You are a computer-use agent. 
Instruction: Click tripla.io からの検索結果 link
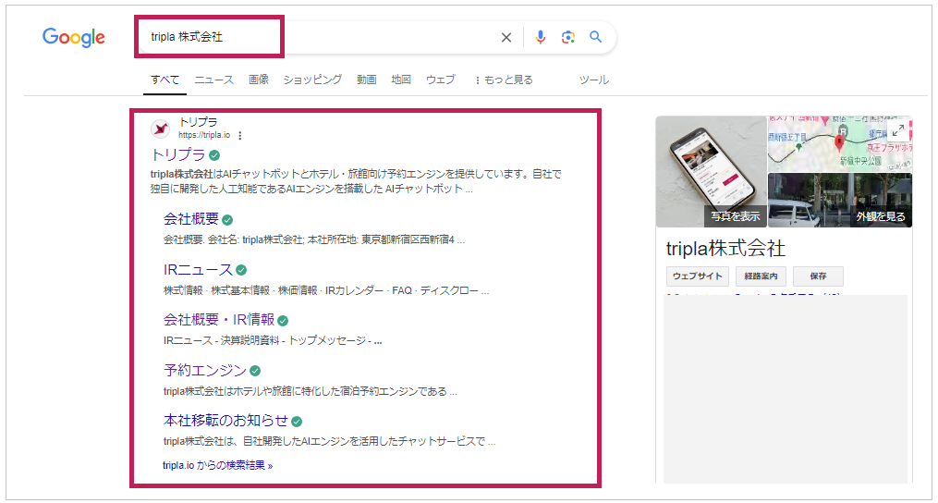217,465
